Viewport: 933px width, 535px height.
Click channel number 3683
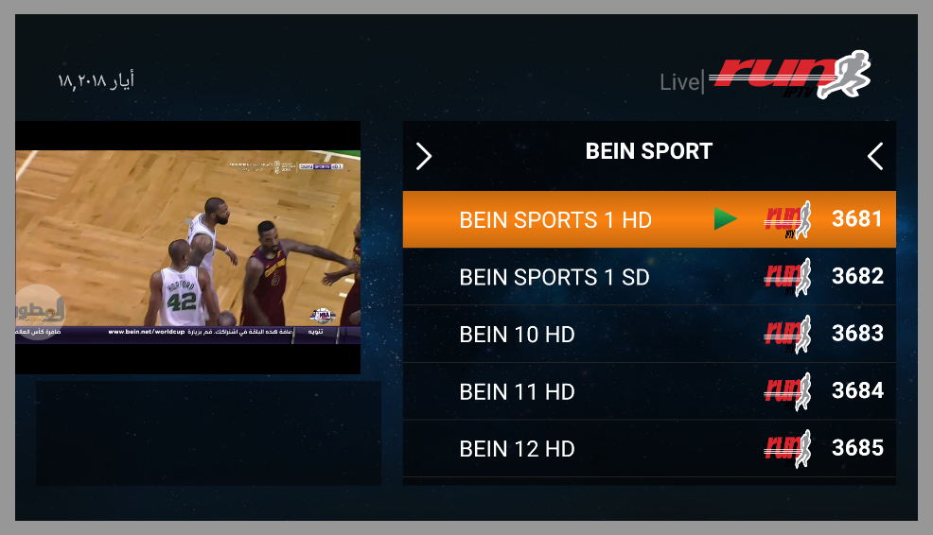click(x=857, y=334)
